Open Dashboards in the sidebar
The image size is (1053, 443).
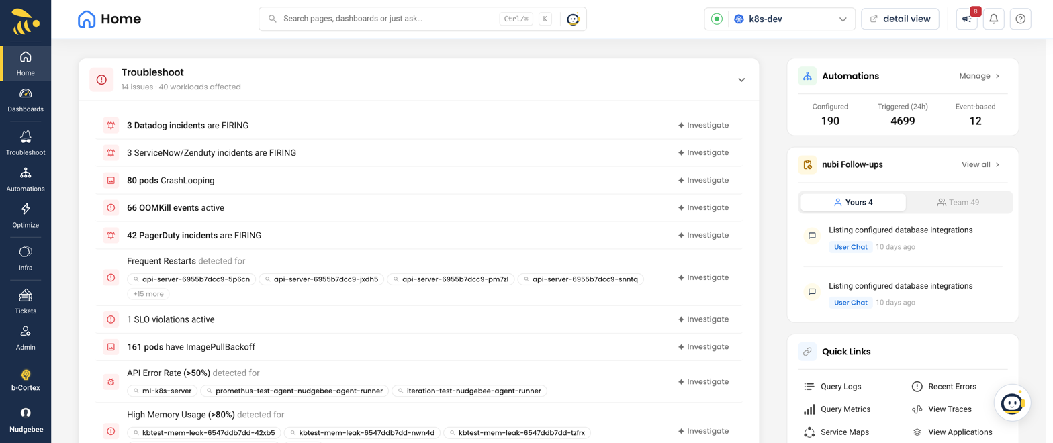(26, 100)
